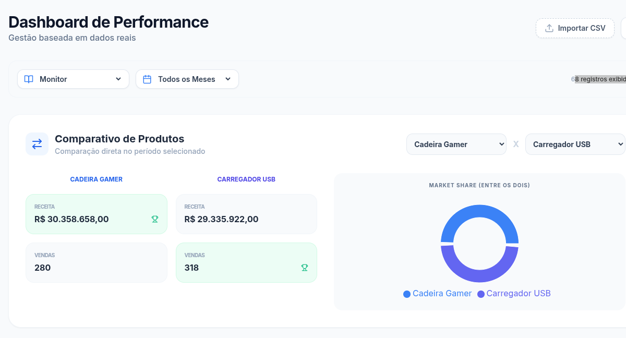This screenshot has width=626, height=338.
Task: Open the Monitor product filter dropdown
Action: pyautogui.click(x=73, y=79)
